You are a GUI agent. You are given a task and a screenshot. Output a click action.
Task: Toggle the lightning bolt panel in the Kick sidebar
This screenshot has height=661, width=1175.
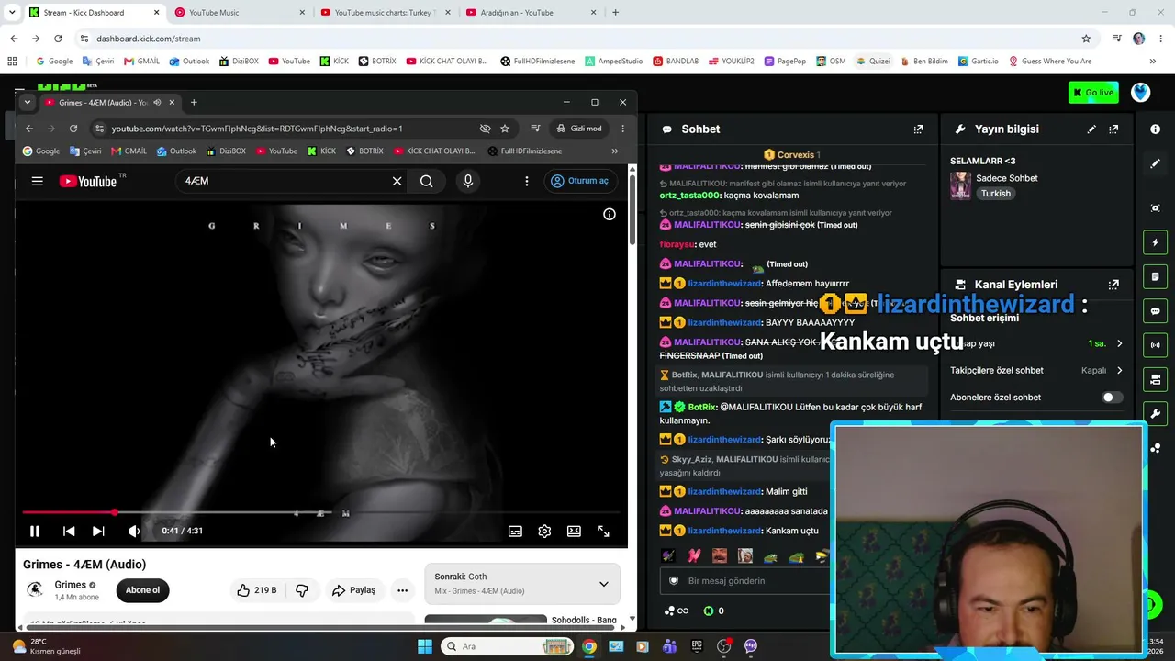click(x=1155, y=242)
